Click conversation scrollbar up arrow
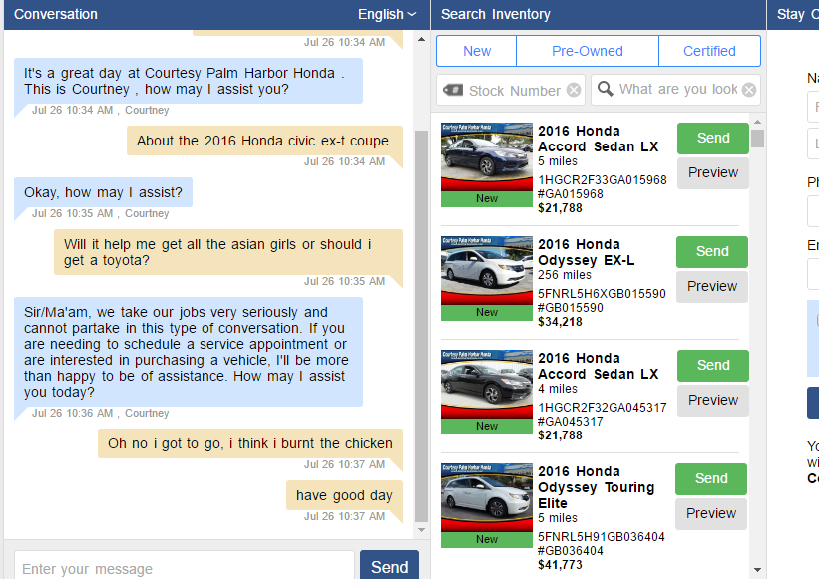This screenshot has height=579, width=819. point(422,39)
